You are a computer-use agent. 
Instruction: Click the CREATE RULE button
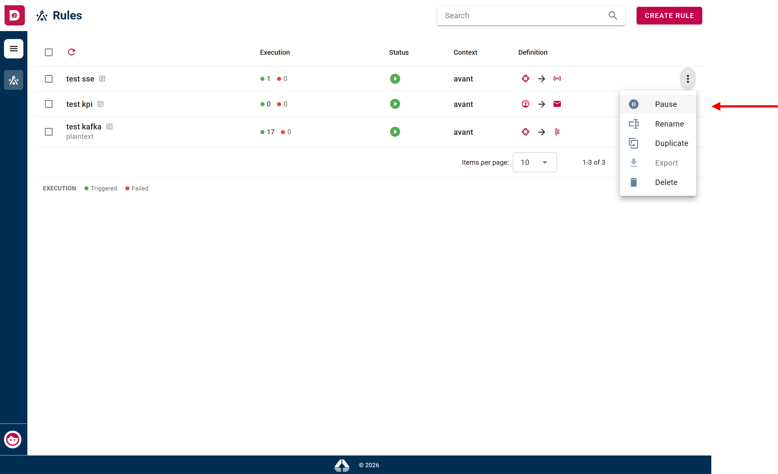tap(669, 15)
